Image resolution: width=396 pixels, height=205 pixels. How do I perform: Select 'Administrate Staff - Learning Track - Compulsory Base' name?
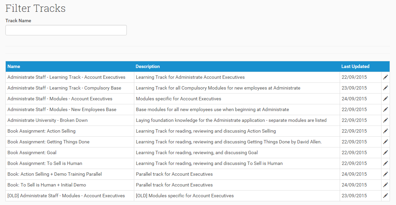coord(64,88)
